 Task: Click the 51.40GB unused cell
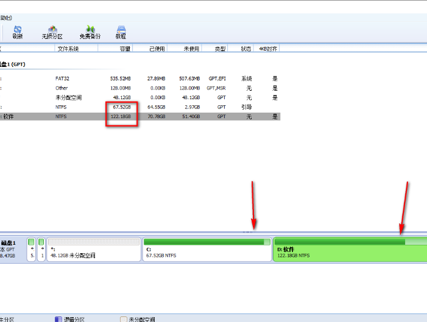tap(191, 116)
